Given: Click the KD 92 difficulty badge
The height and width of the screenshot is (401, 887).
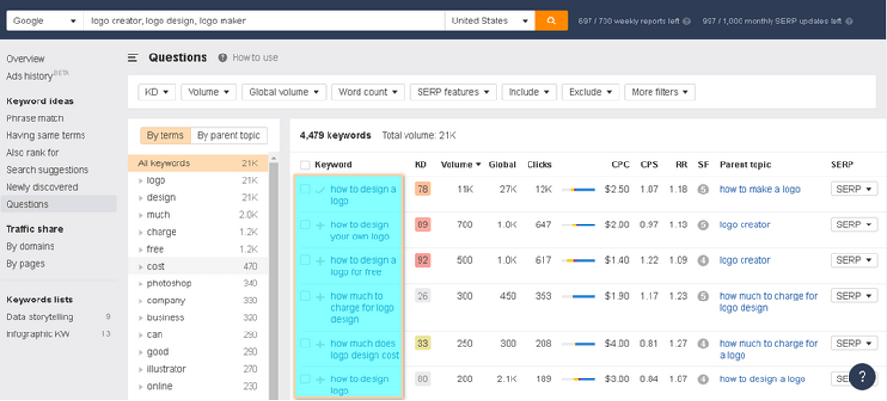Looking at the screenshot, I should pyautogui.click(x=422, y=260).
